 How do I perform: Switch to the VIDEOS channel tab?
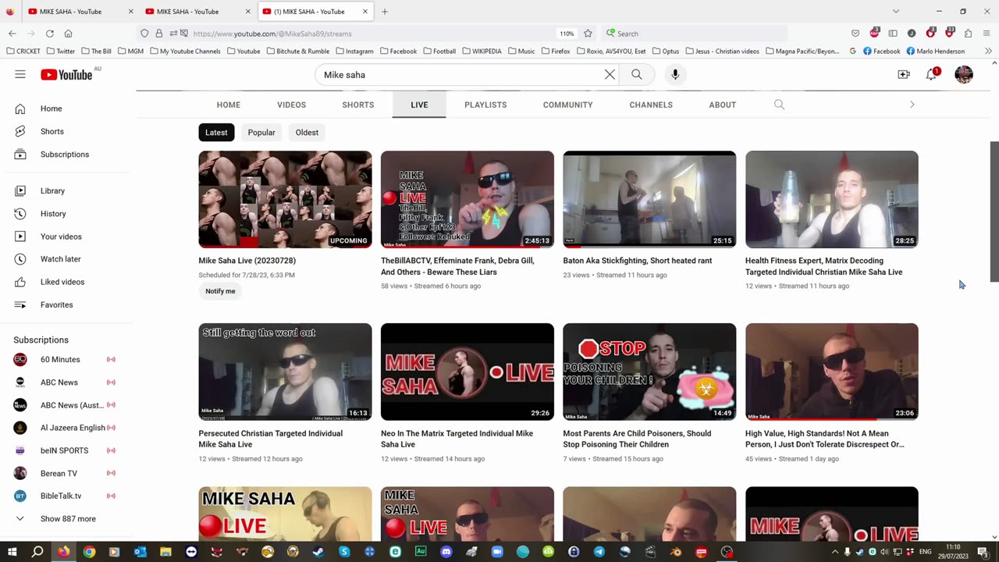(x=291, y=105)
